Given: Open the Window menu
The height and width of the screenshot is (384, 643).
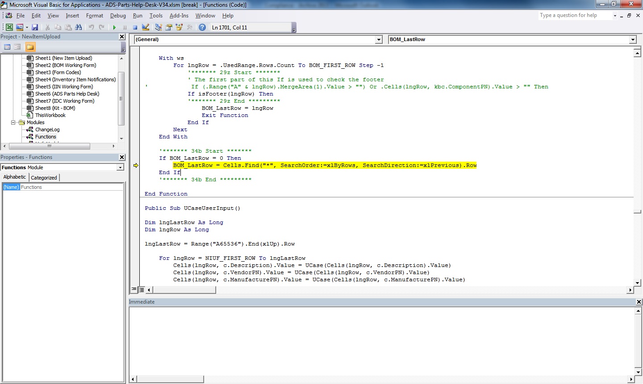Looking at the screenshot, I should pyautogui.click(x=205, y=16).
